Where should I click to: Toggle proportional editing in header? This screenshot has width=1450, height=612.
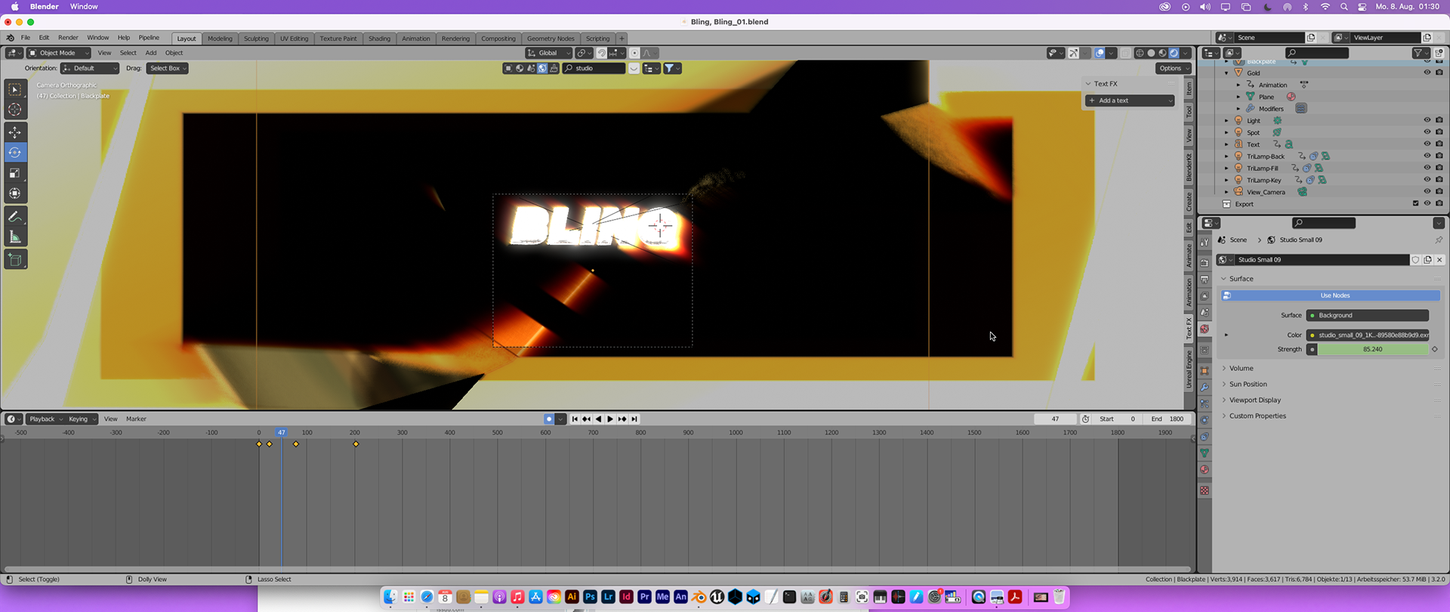pos(634,53)
